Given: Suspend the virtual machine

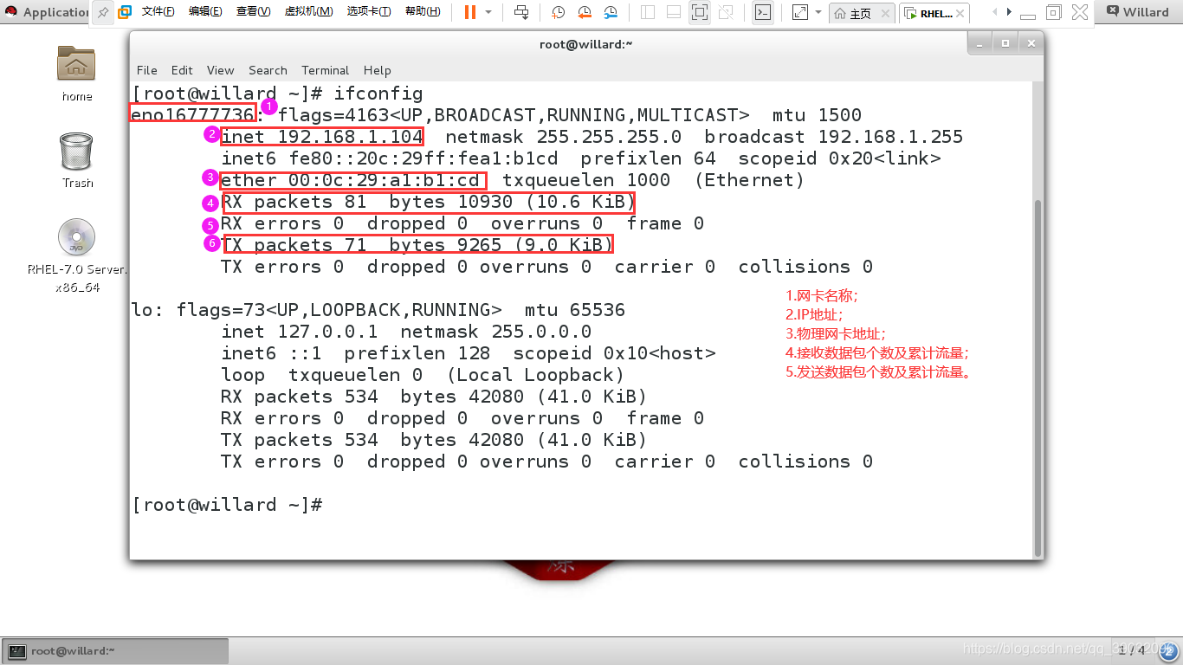Looking at the screenshot, I should [472, 12].
